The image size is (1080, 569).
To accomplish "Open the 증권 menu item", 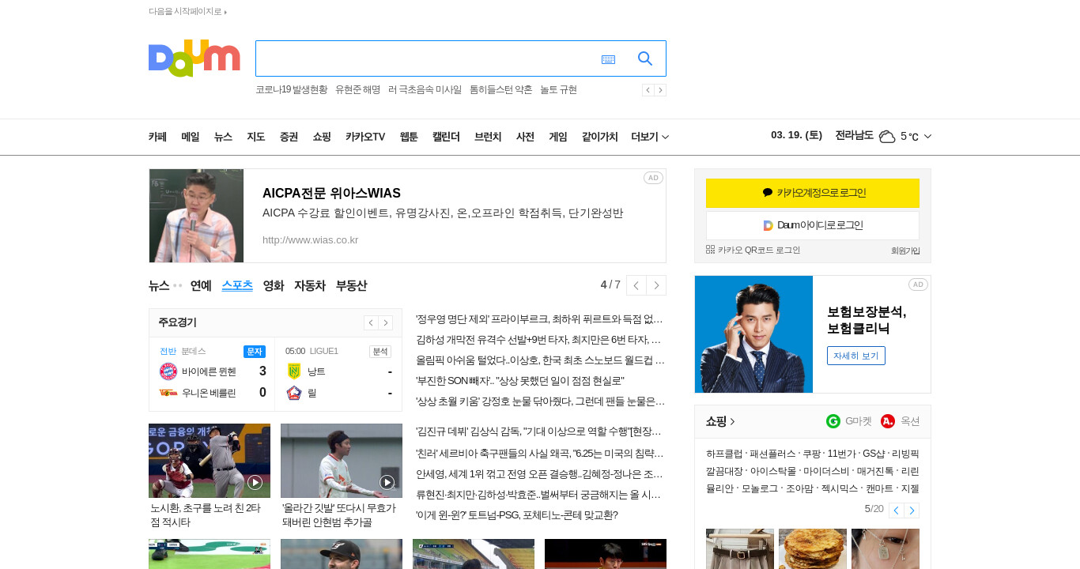I will [289, 137].
